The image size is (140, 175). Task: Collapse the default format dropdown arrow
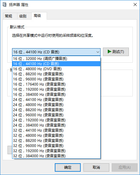pos(98,52)
